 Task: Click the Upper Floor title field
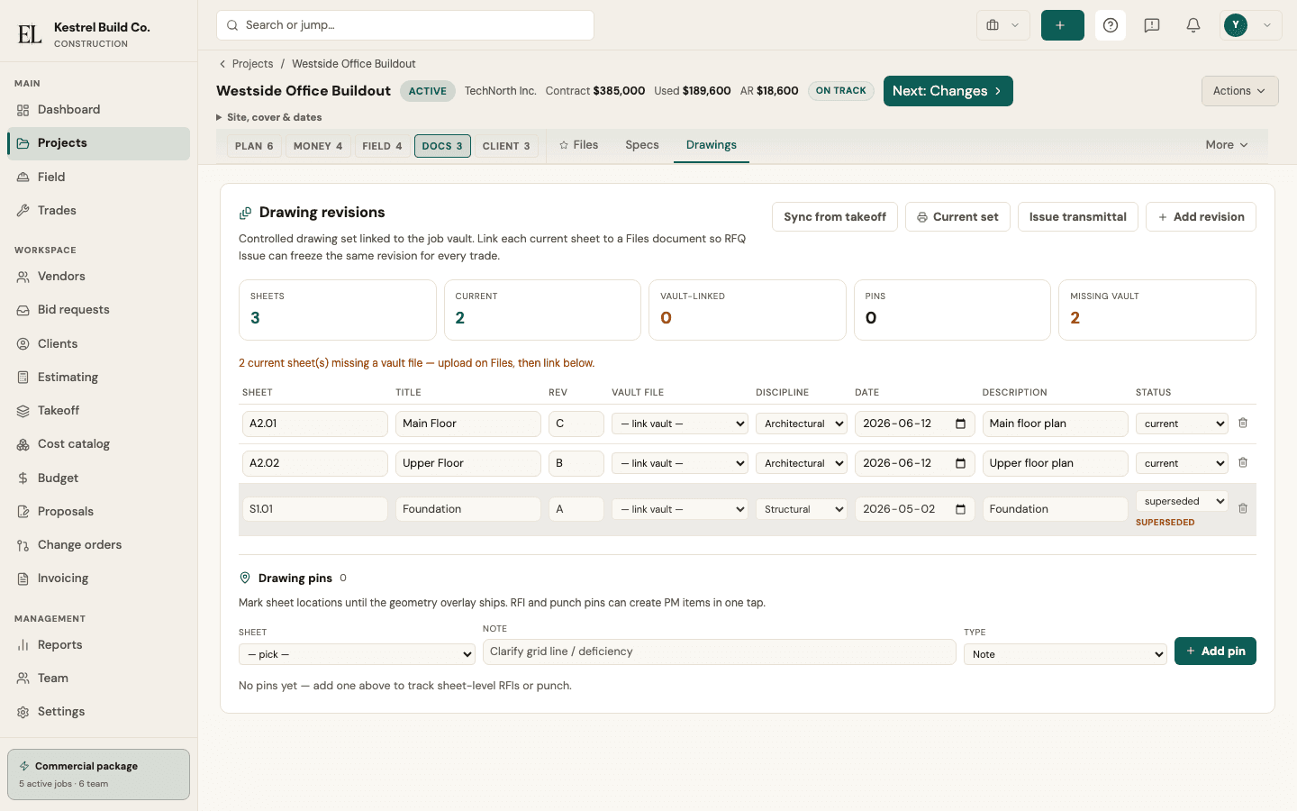coord(468,463)
